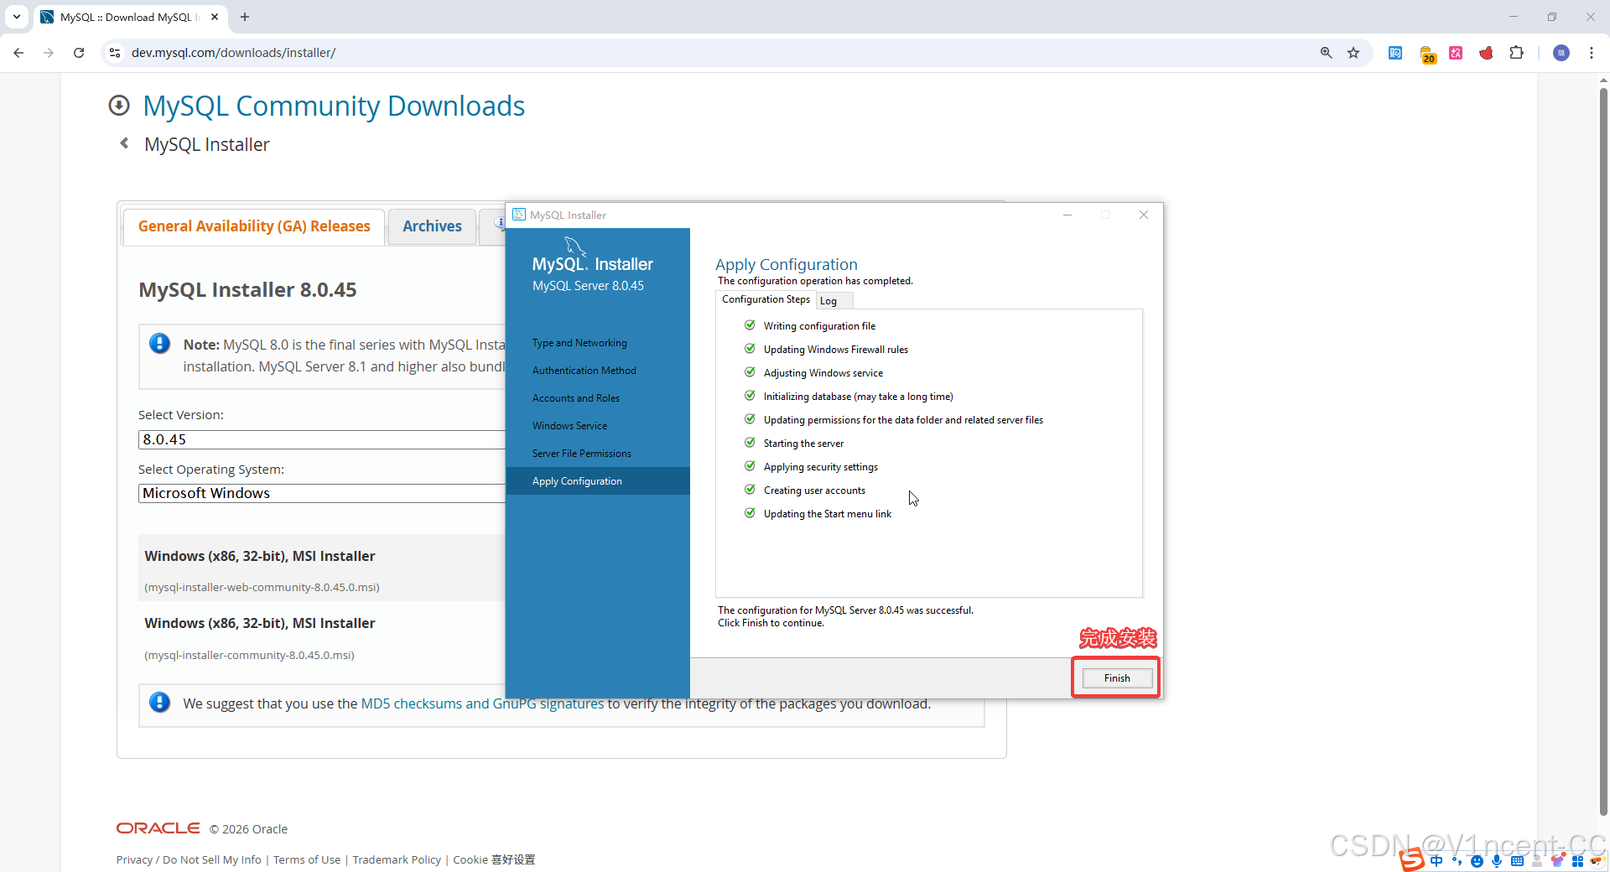Click 'Starting the server' step row
1610x872 pixels.
(x=794, y=444)
